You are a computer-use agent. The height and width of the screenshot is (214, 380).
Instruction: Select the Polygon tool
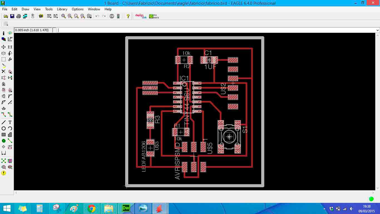point(10,135)
